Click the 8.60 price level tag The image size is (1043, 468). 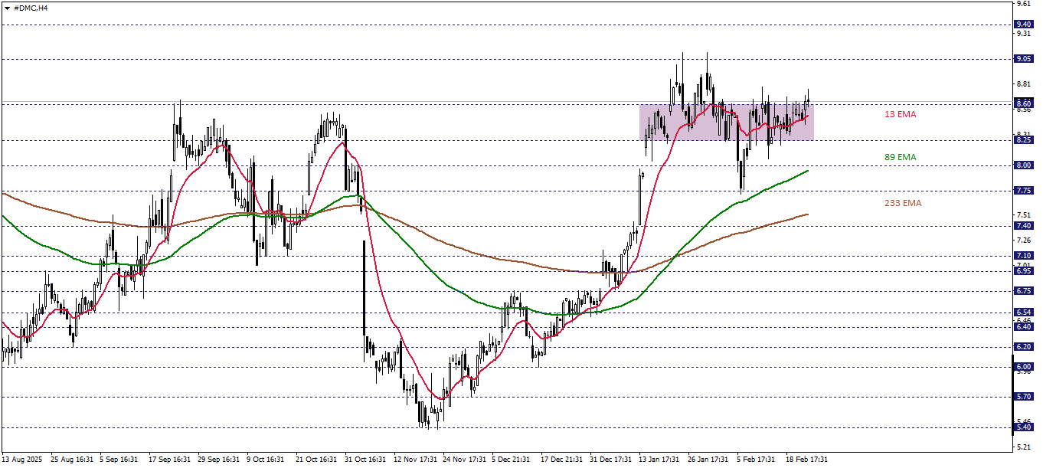tap(1023, 103)
